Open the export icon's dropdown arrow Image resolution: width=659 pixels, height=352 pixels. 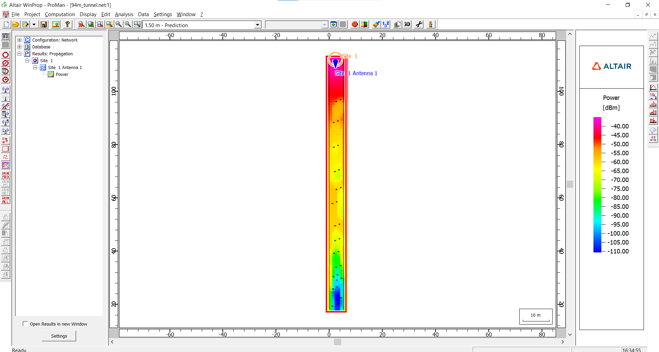pyautogui.click(x=34, y=24)
